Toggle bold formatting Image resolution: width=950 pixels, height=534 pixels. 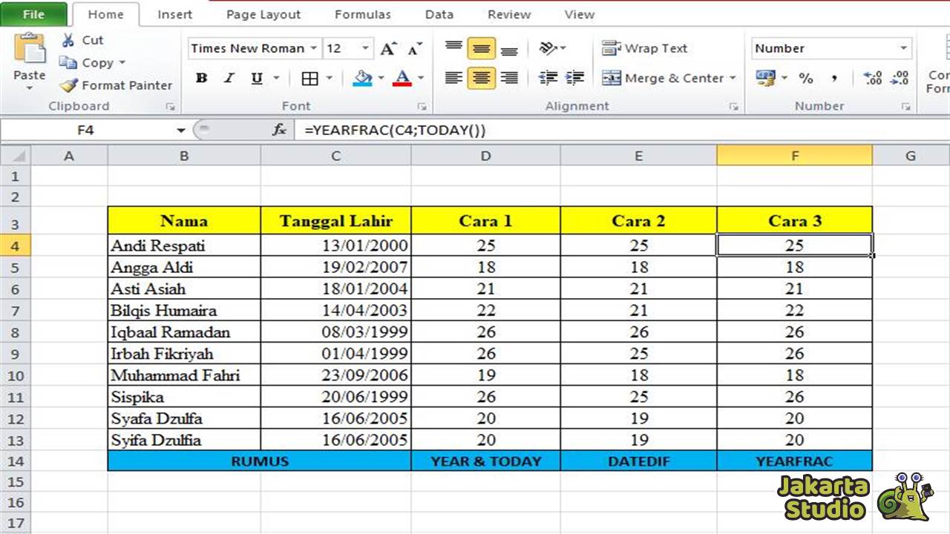(x=201, y=77)
